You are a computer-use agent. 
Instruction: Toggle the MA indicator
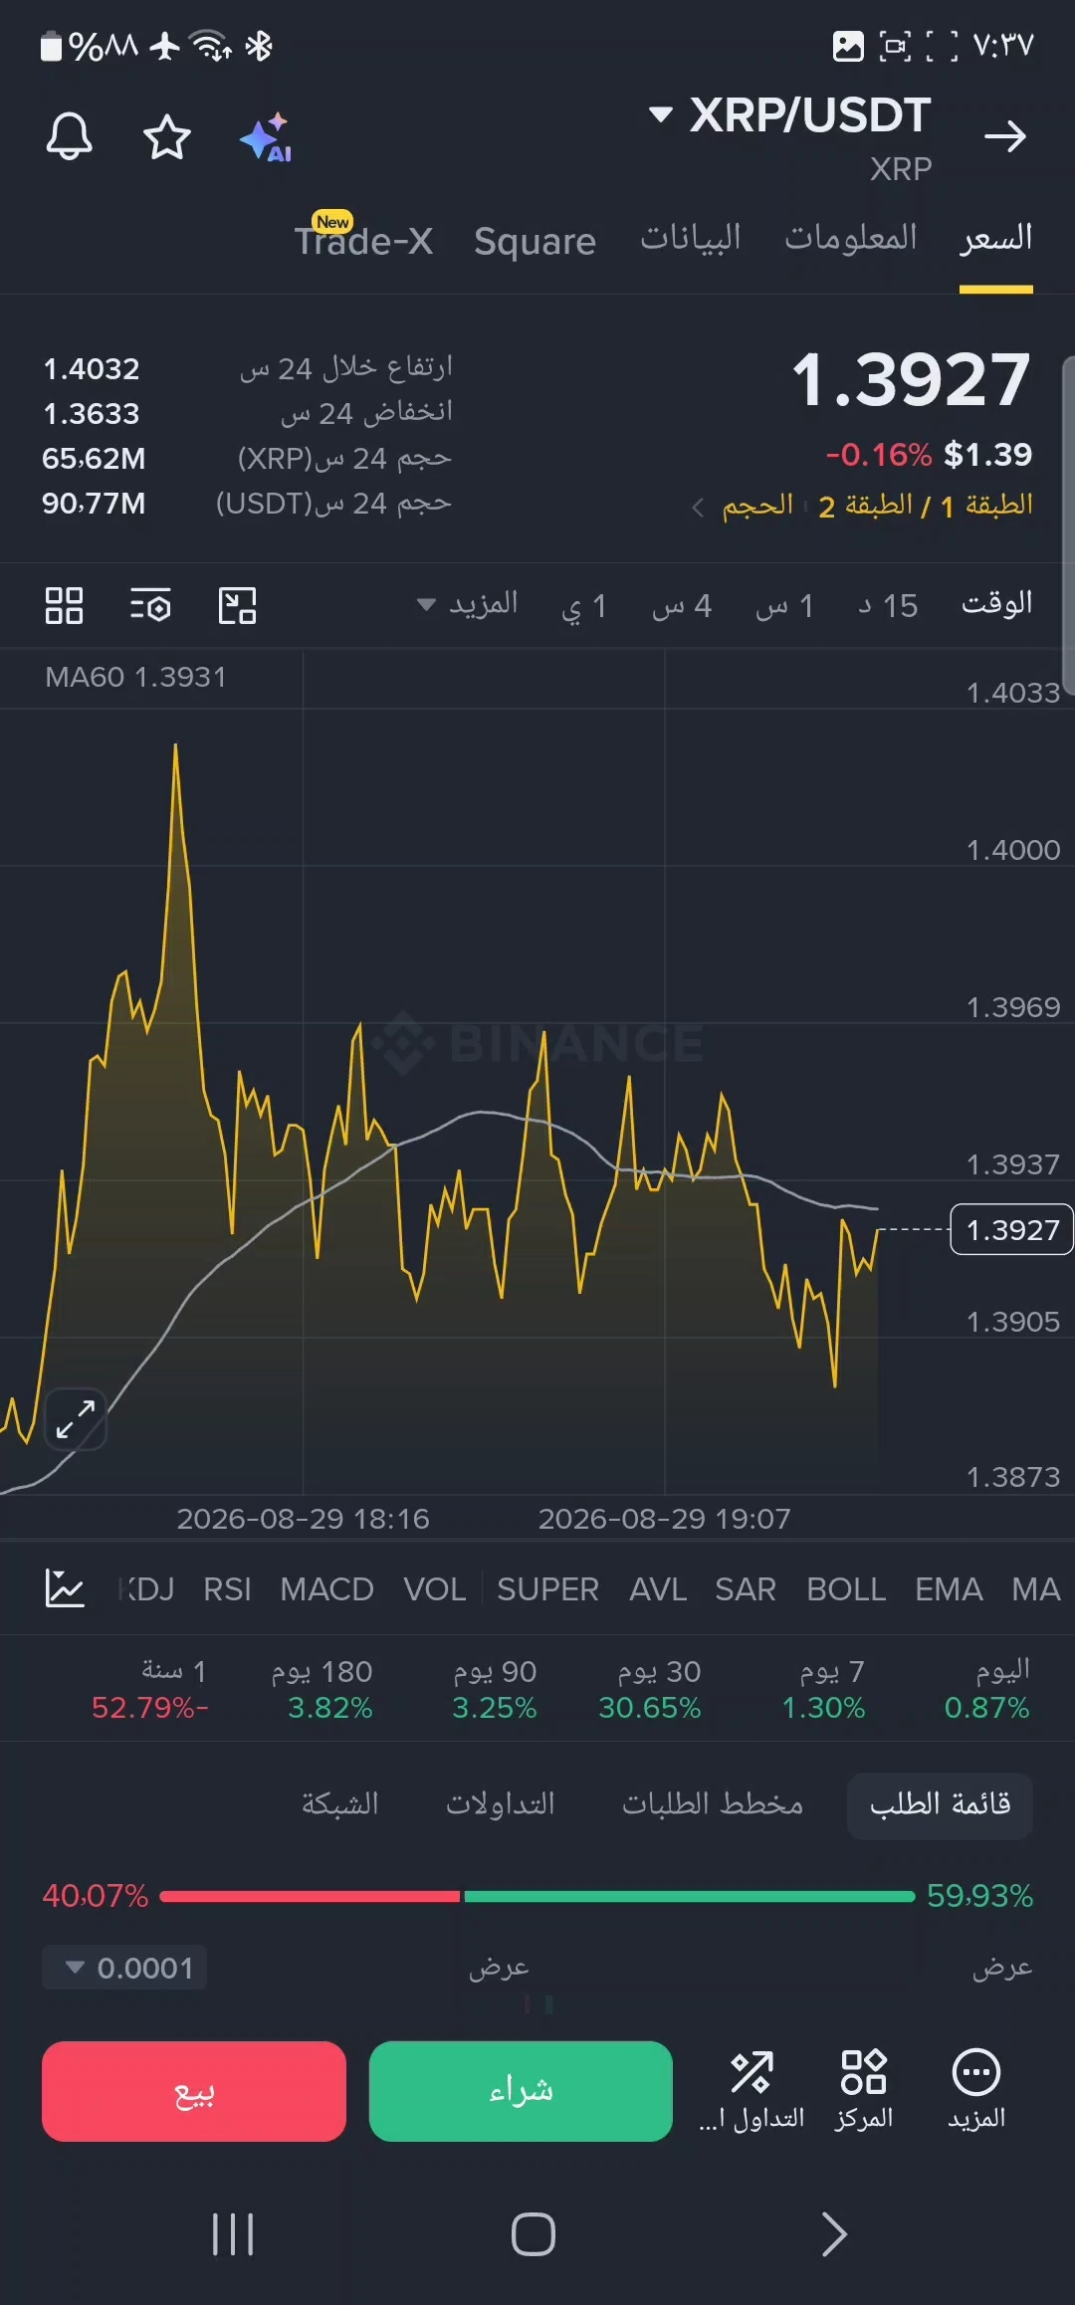1036,1589
